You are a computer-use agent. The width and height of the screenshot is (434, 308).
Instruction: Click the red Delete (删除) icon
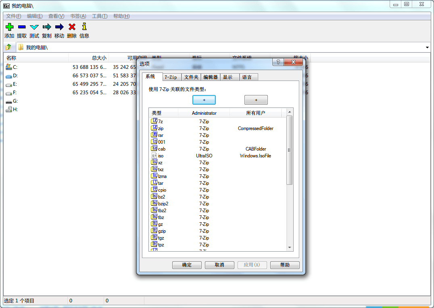[72, 27]
